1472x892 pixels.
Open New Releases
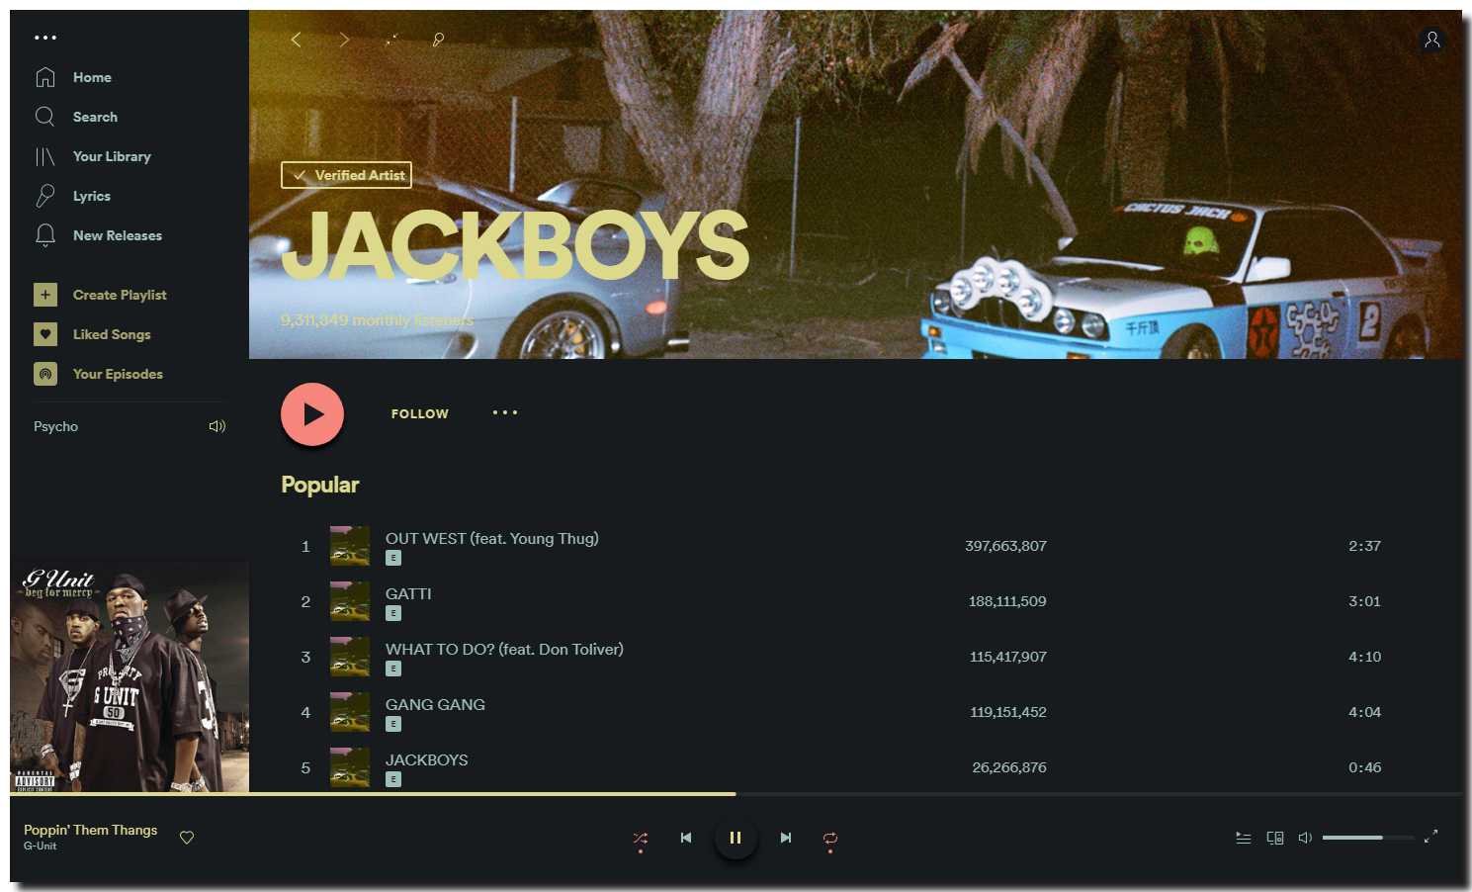pyautogui.click(x=118, y=235)
